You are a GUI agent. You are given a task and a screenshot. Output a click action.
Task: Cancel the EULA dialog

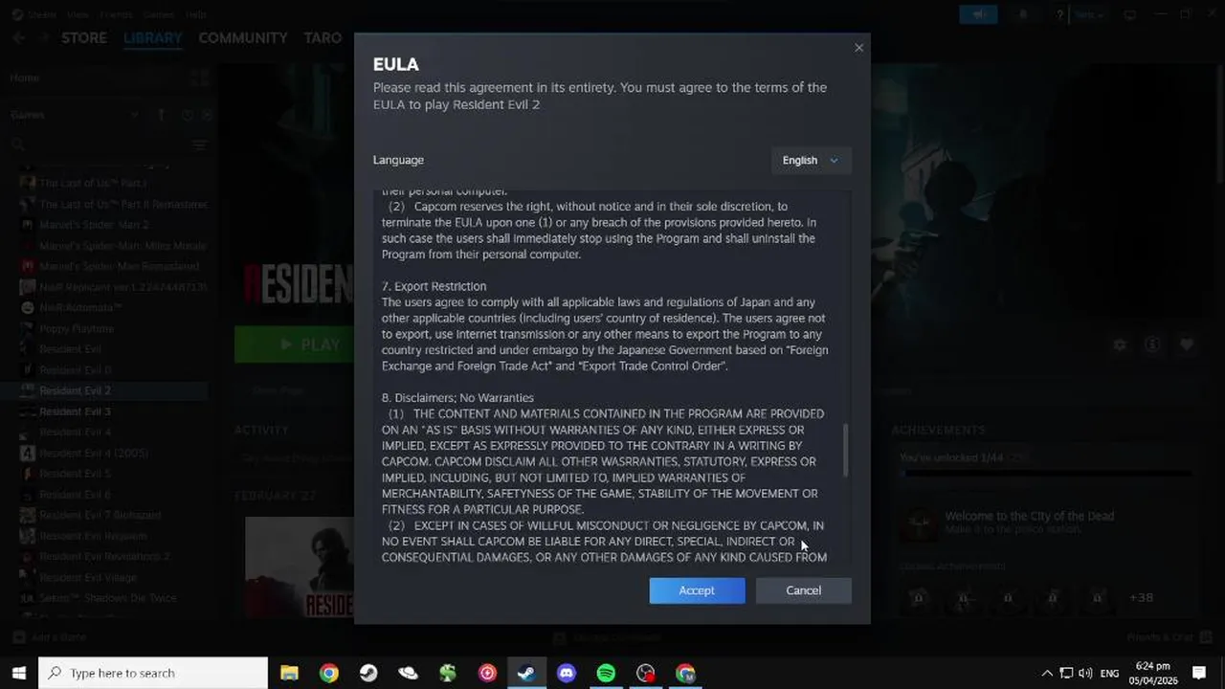(x=803, y=590)
